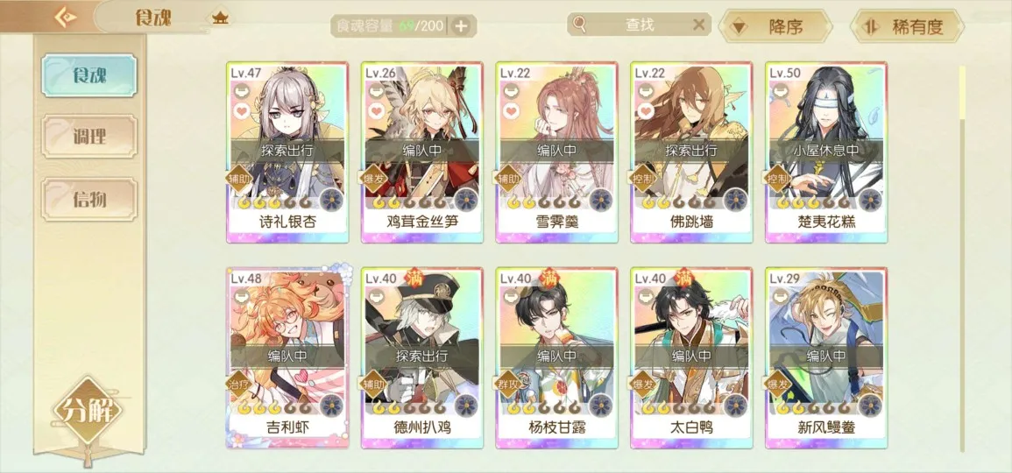
Task: Click the magnifier search icon
Action: tap(579, 25)
